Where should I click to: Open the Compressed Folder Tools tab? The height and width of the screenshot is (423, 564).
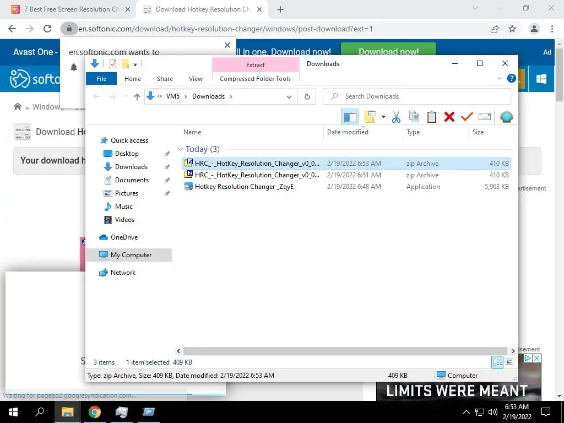pyautogui.click(x=256, y=79)
